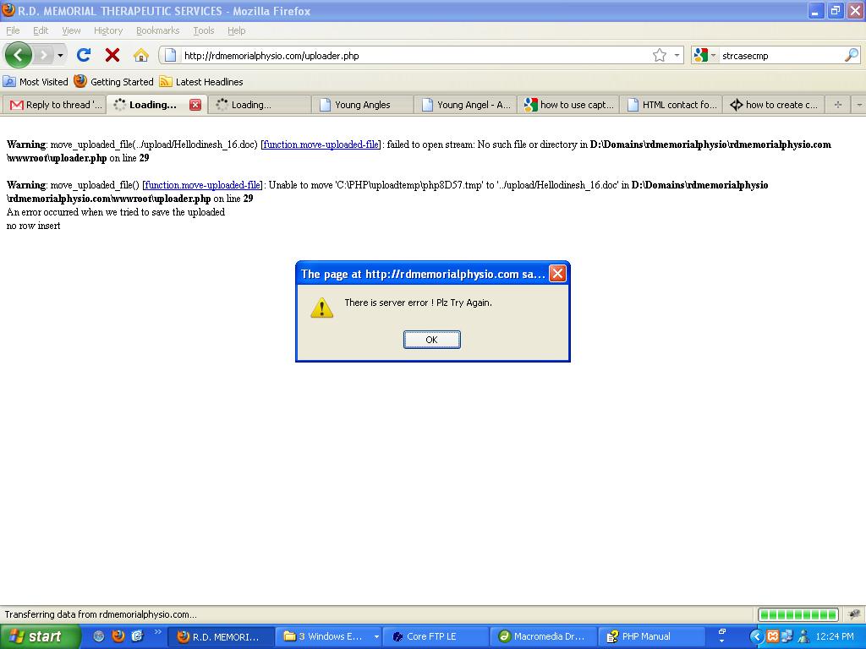Click OK in the server error dialog

432,340
